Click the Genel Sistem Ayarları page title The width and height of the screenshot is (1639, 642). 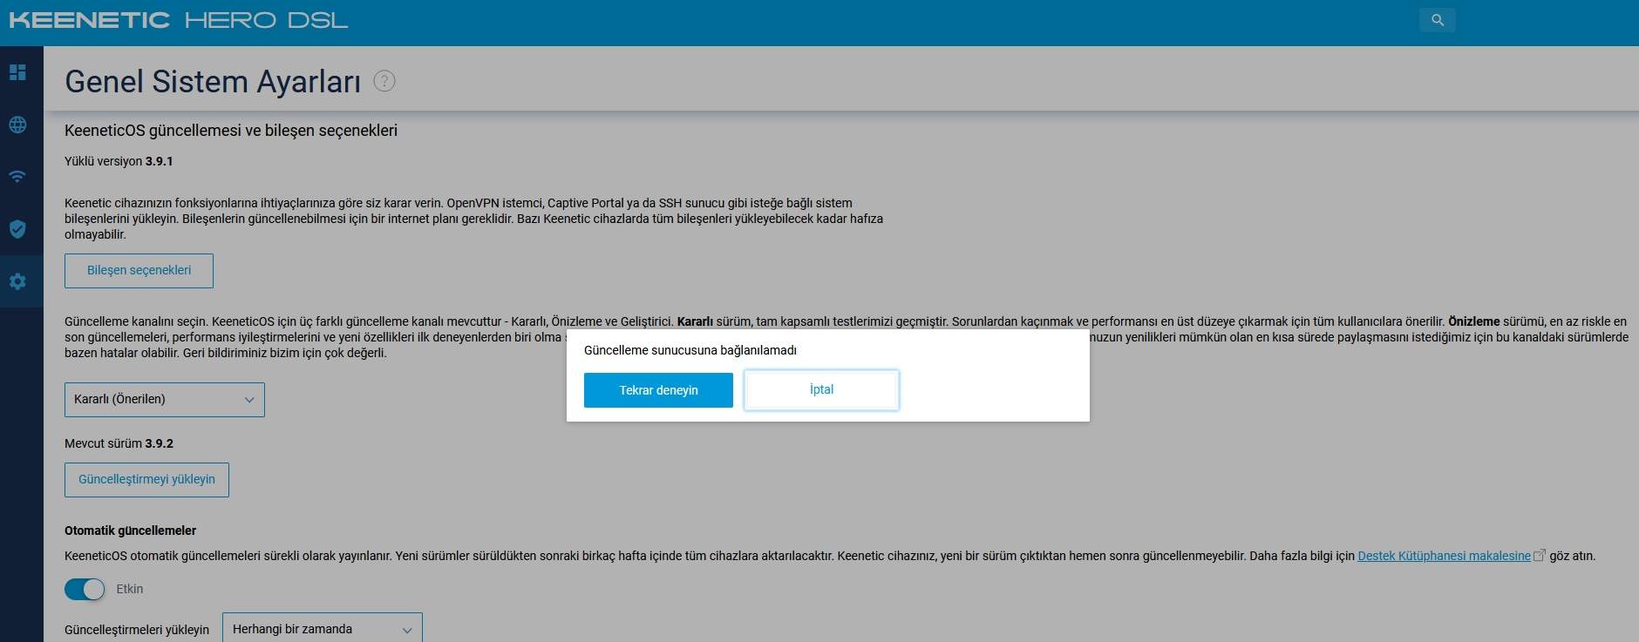[213, 81]
